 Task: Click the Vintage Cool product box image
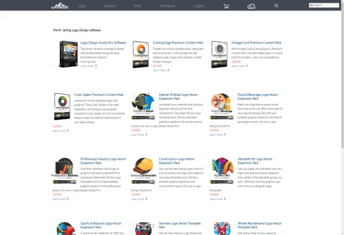click(x=219, y=54)
